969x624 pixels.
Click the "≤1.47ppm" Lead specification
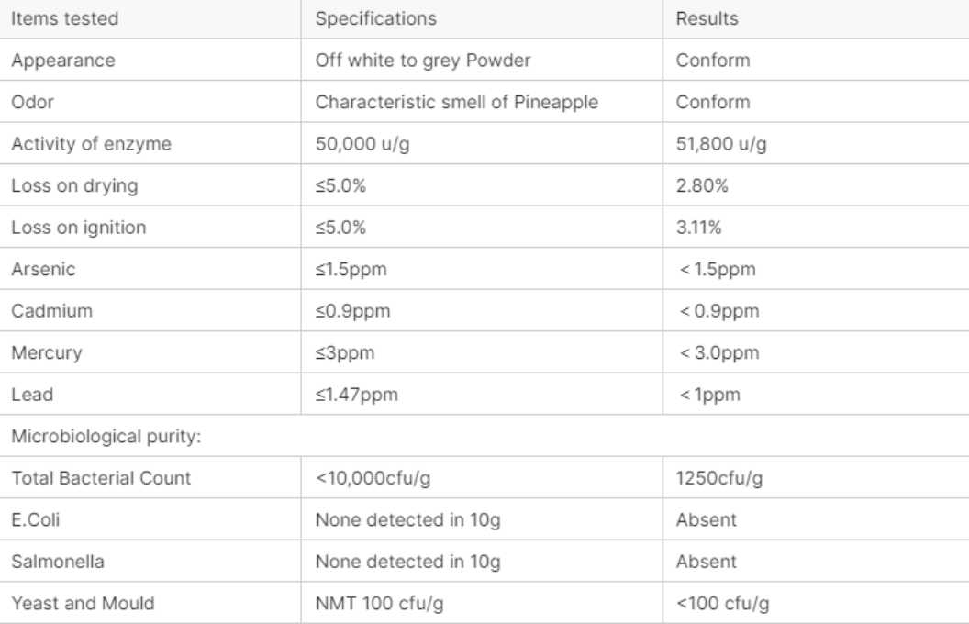coord(356,395)
